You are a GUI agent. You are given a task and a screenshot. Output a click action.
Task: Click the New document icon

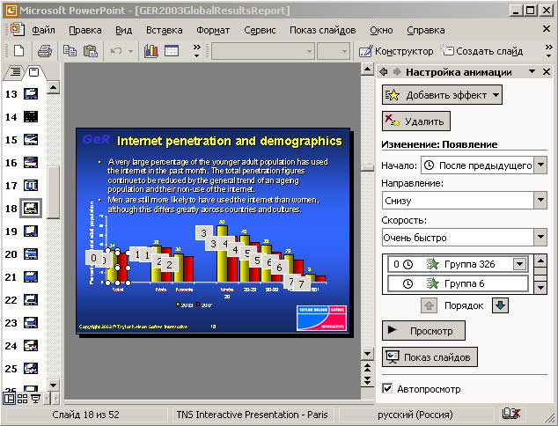[17, 51]
